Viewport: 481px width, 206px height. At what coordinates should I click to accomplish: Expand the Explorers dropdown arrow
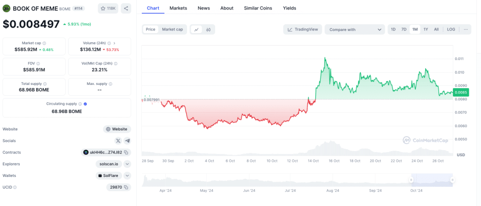127,164
